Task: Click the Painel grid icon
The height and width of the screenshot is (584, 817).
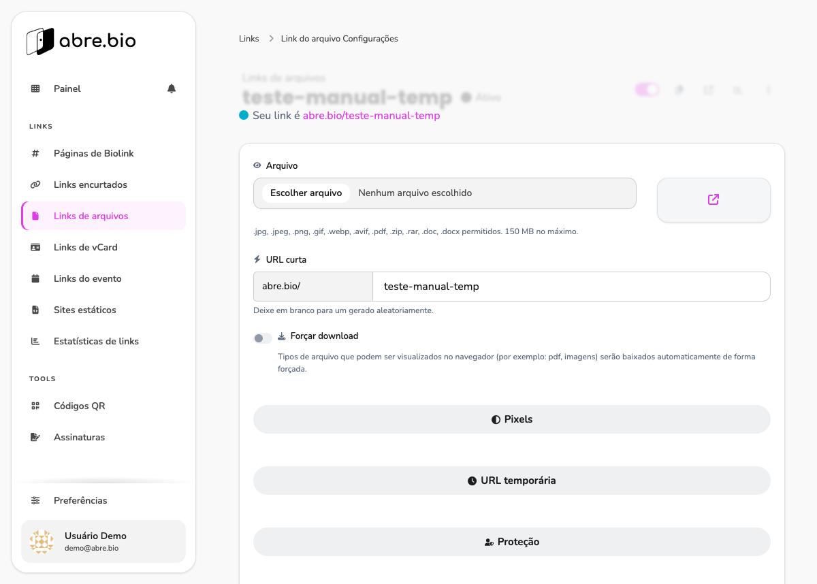Action: (35, 88)
